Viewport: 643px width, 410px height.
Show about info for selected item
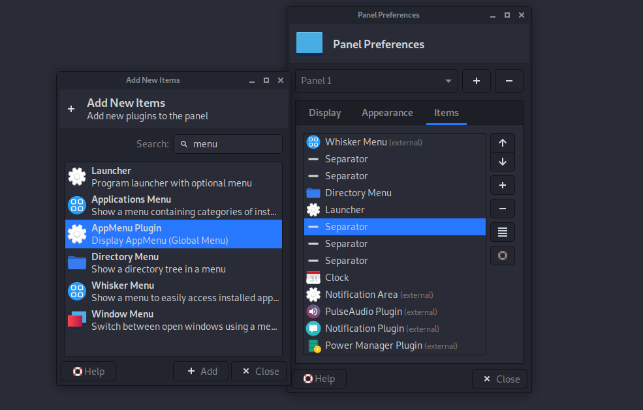coord(502,256)
